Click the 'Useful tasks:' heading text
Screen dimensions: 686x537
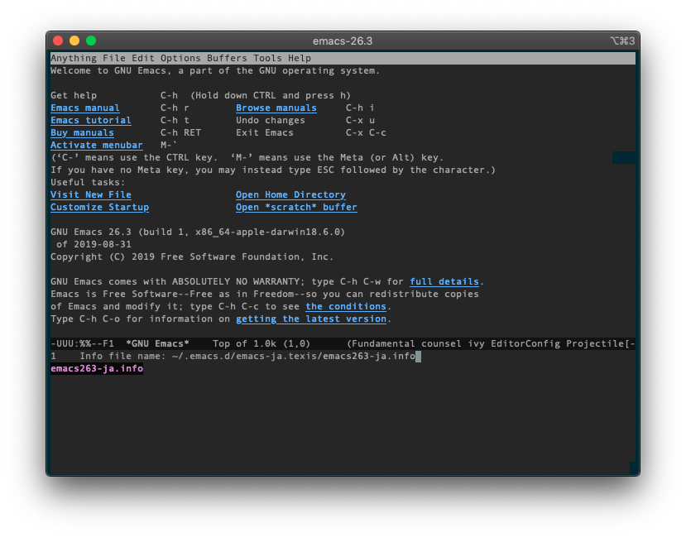pyautogui.click(x=88, y=182)
